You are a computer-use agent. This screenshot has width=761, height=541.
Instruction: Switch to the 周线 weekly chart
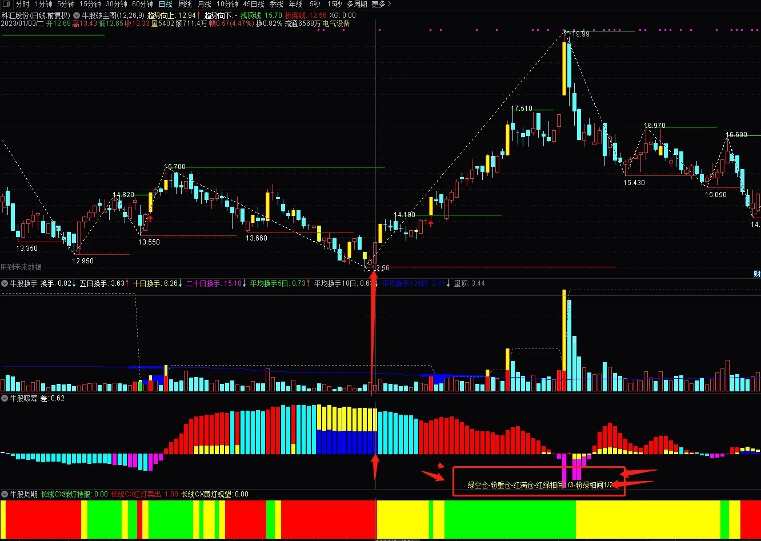pyautogui.click(x=185, y=4)
